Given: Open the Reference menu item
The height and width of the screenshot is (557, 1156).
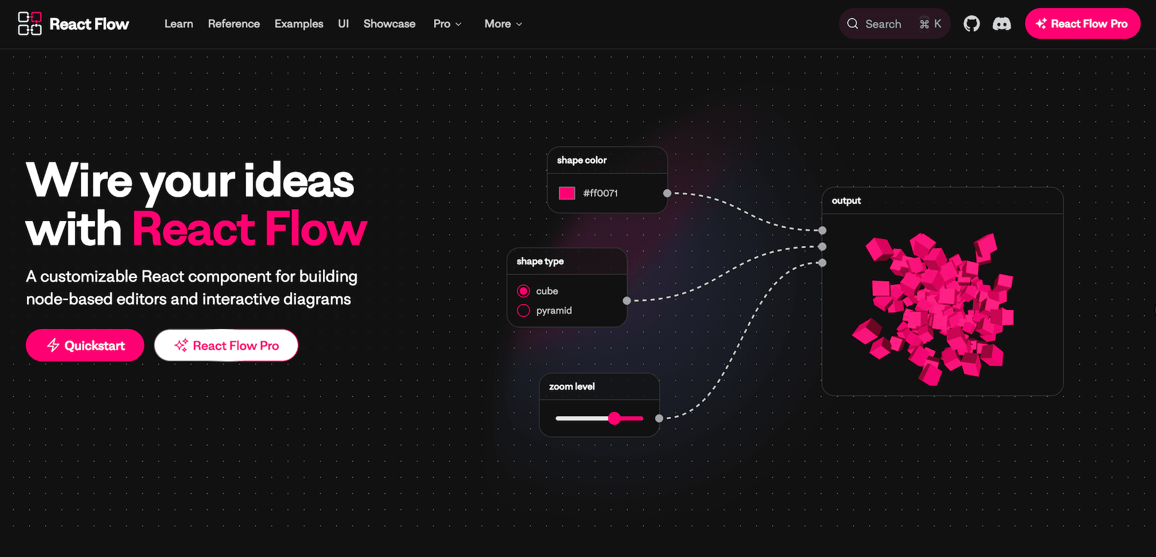Looking at the screenshot, I should (x=234, y=24).
